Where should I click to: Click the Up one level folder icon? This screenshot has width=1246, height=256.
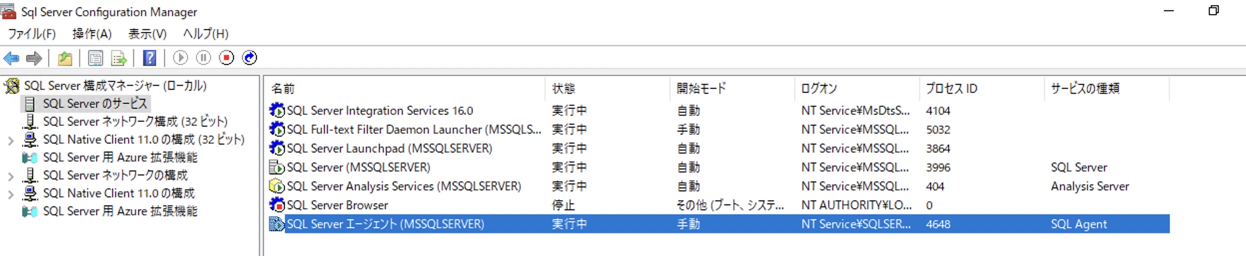coord(65,58)
